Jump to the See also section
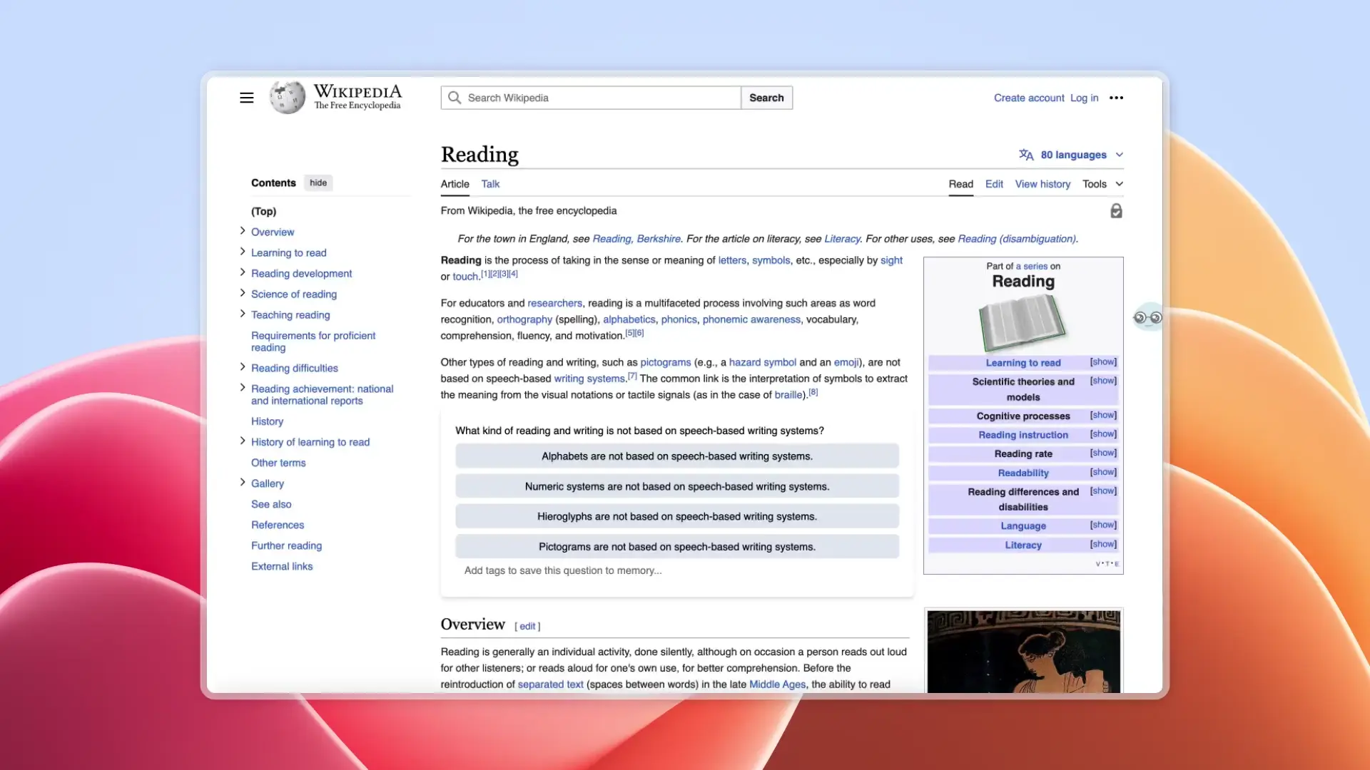 (271, 504)
